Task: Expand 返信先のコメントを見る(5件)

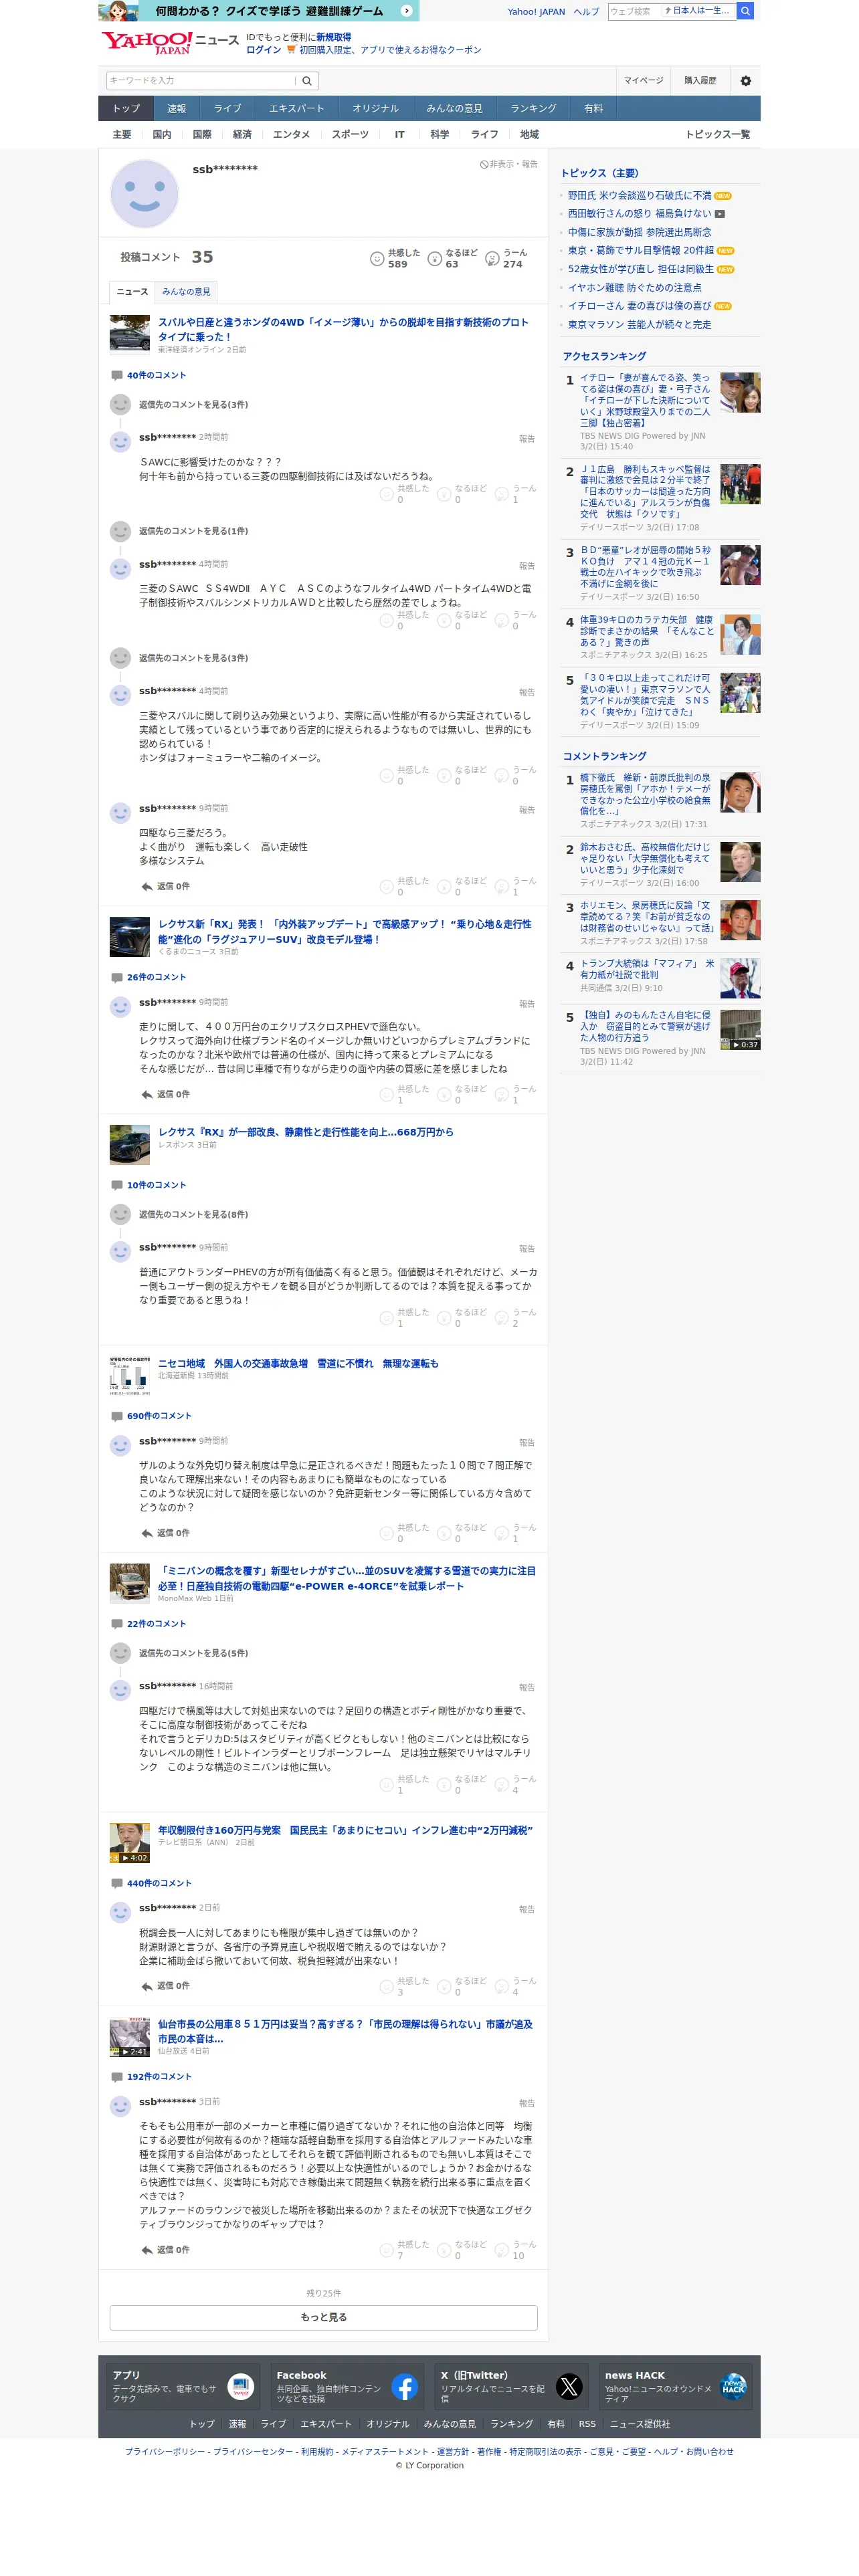Action: 193,1653
